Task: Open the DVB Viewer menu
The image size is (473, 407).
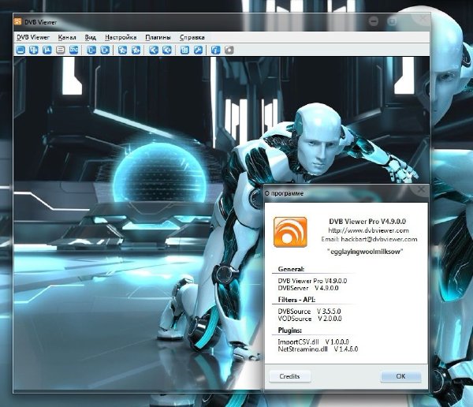Action: [x=33, y=37]
